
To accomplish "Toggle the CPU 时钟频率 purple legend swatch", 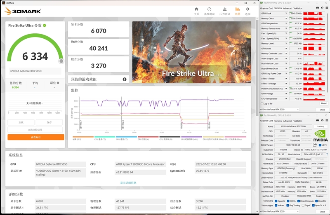I will 191,137.
